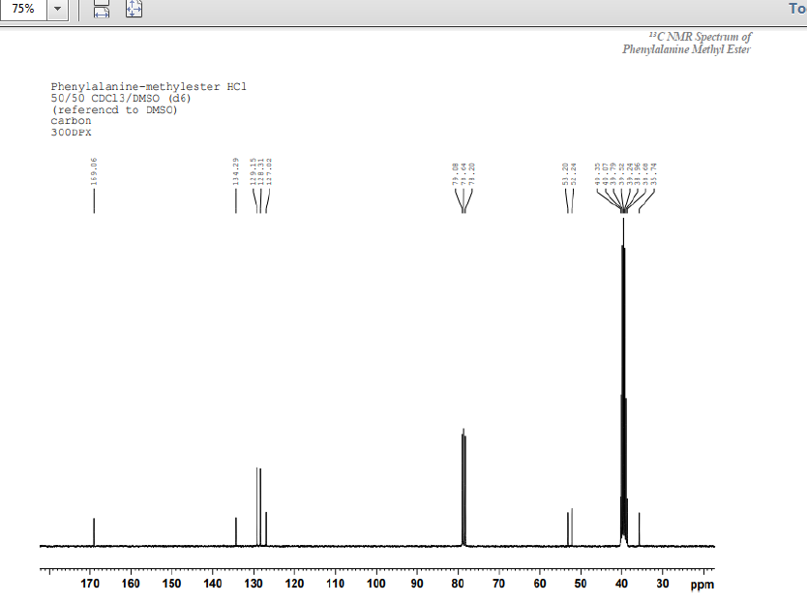
Task: Click axis tick label 110
Action: pos(335,584)
